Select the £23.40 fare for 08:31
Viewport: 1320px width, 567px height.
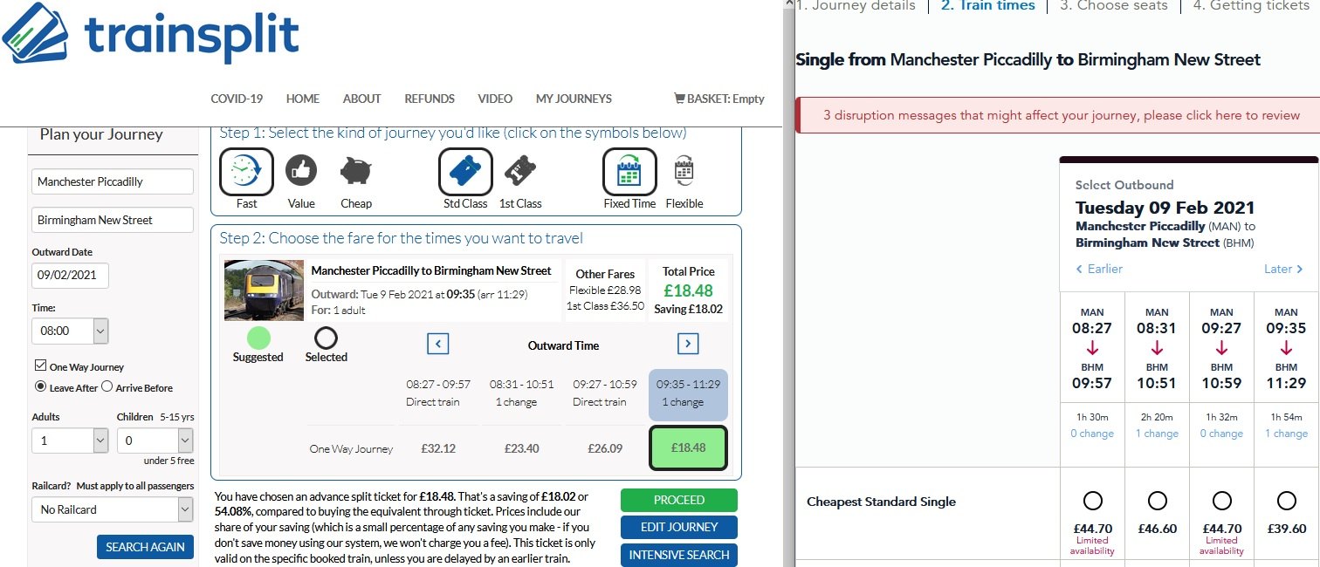522,448
